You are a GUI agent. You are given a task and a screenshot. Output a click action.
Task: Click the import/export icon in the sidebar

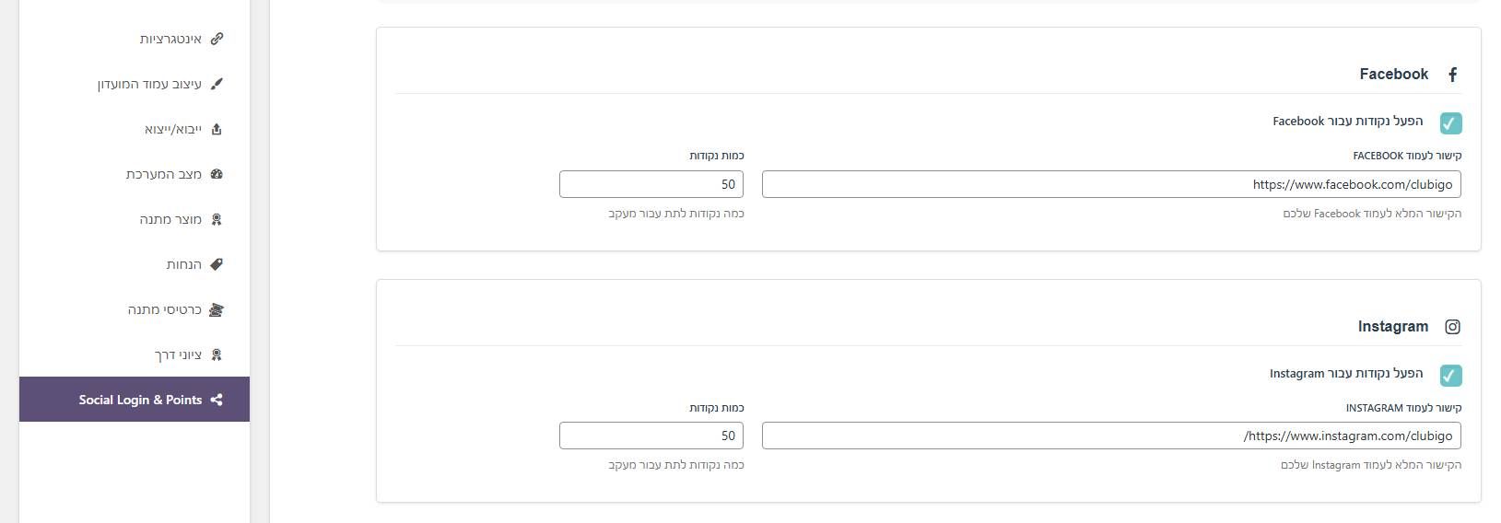click(x=217, y=129)
